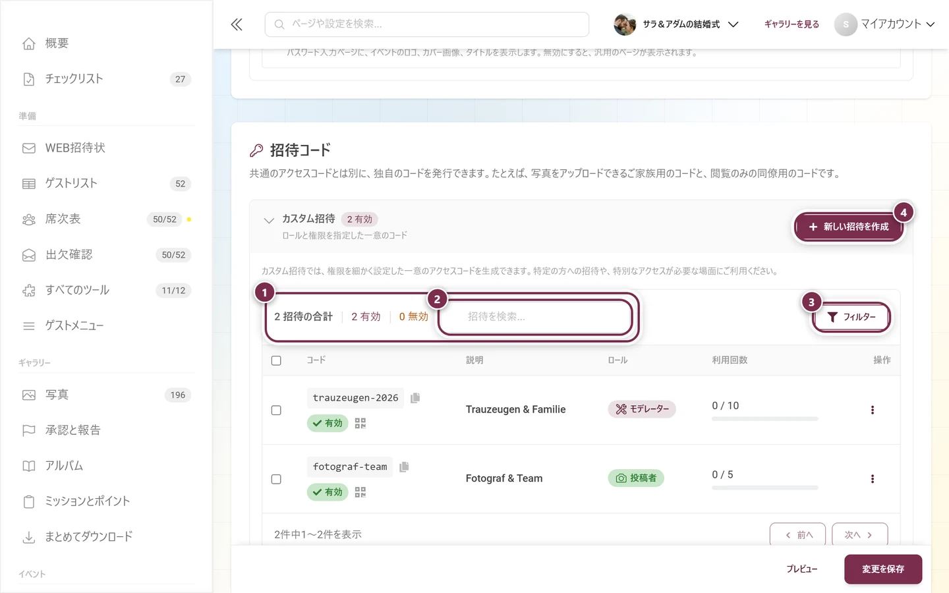Go to next page with 次へ
The width and height of the screenshot is (949, 593).
pos(859,535)
